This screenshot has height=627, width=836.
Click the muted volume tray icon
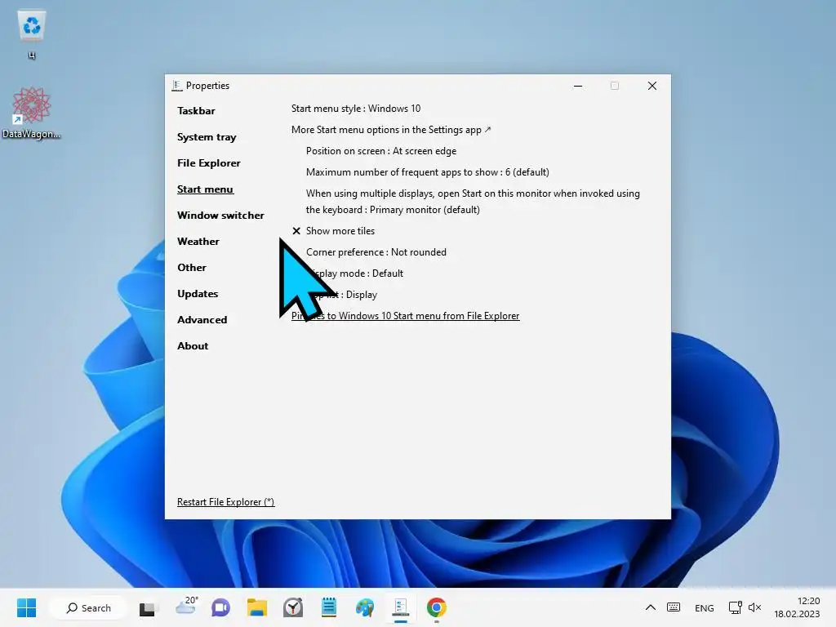[755, 607]
